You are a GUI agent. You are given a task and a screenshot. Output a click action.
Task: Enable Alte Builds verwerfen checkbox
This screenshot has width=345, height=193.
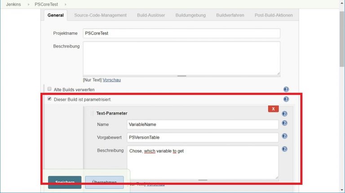49,89
